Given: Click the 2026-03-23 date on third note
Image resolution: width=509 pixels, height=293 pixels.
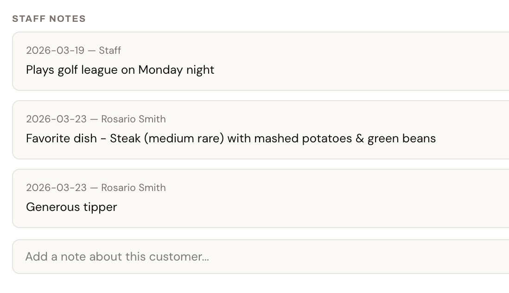Looking at the screenshot, I should 55,187.
